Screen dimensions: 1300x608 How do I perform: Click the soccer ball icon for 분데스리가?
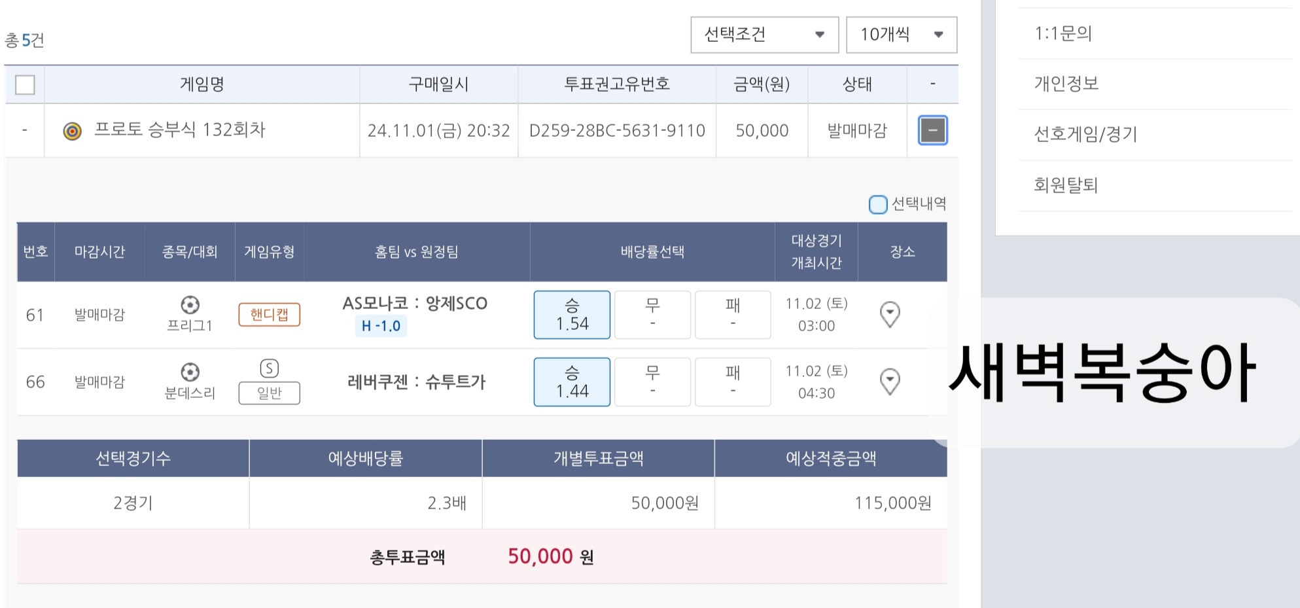pyautogui.click(x=190, y=372)
